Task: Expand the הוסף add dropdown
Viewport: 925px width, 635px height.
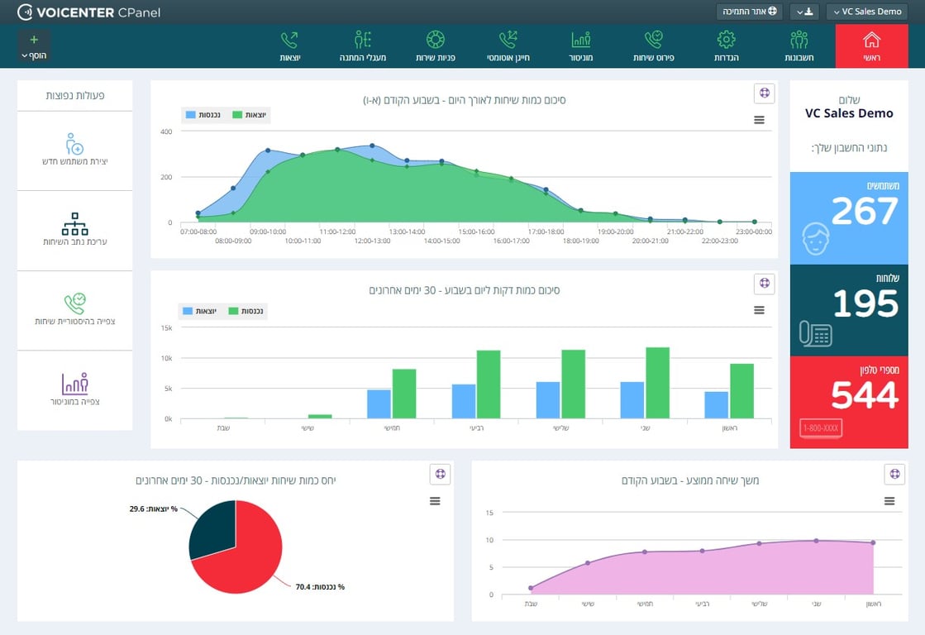Action: pos(34,46)
